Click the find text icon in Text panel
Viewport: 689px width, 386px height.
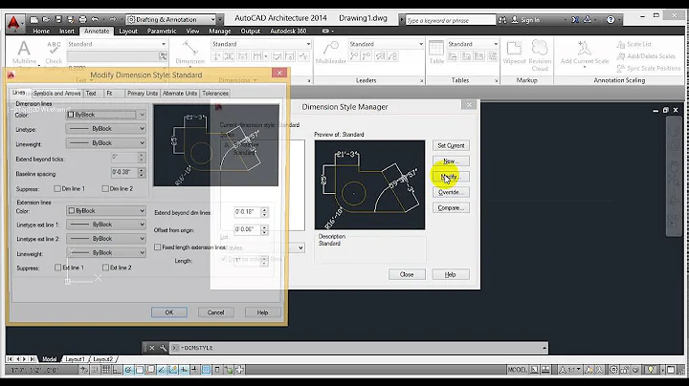[x=163, y=56]
